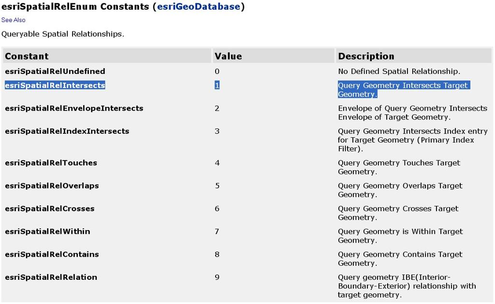Image resolution: width=495 pixels, height=304 pixels.
Task: Click value 6 in the esriSpatialRelCrosses row
Action: (x=217, y=209)
